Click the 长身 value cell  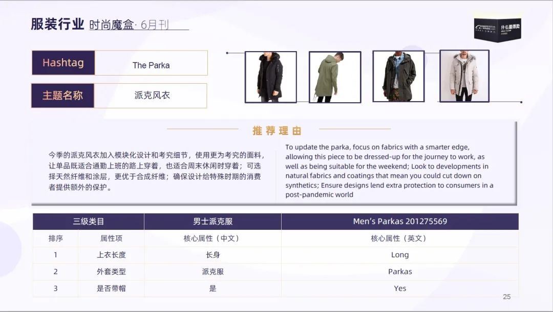pos(212,255)
